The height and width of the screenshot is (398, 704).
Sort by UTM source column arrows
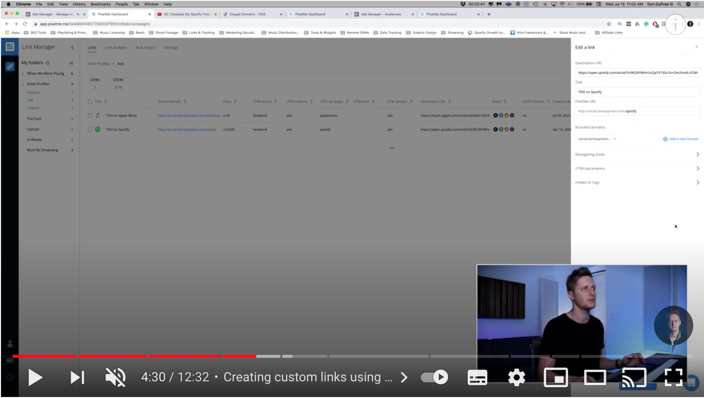276,101
